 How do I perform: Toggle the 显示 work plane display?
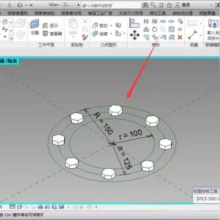[x=51, y=26]
